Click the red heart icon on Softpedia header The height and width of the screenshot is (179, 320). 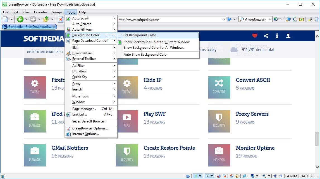pyautogui.click(x=255, y=36)
